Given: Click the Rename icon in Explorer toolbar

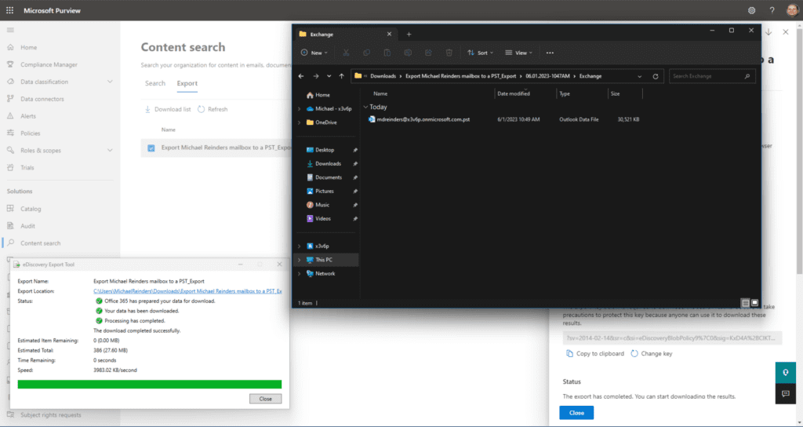Looking at the screenshot, I should coord(408,53).
